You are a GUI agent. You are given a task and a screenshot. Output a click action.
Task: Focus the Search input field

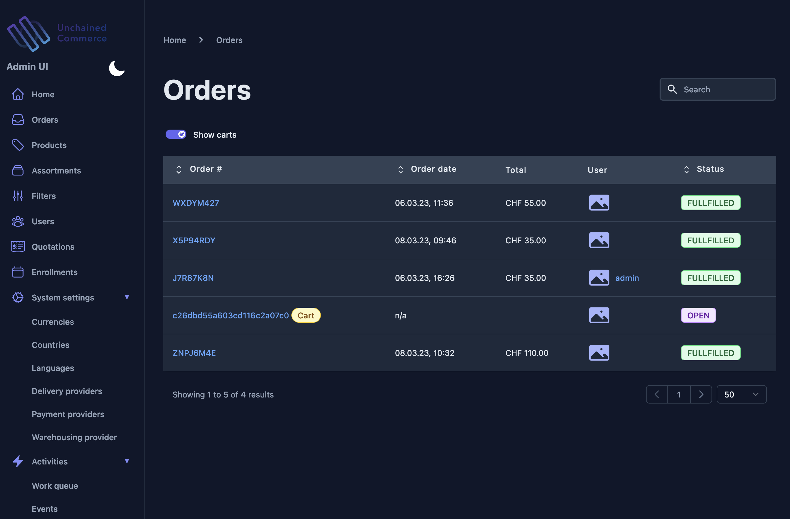718,89
